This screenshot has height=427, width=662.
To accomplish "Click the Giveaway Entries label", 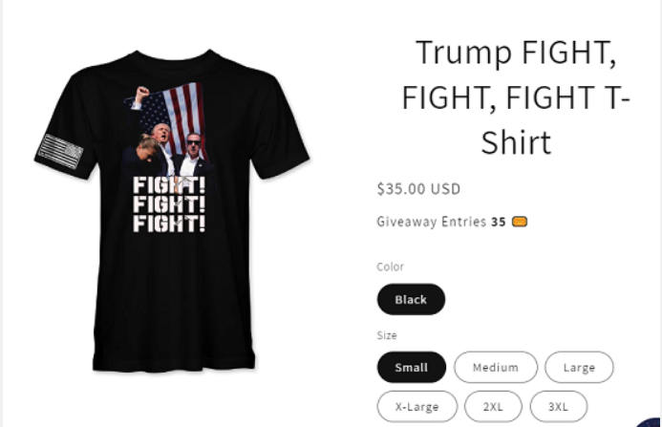I will point(432,222).
